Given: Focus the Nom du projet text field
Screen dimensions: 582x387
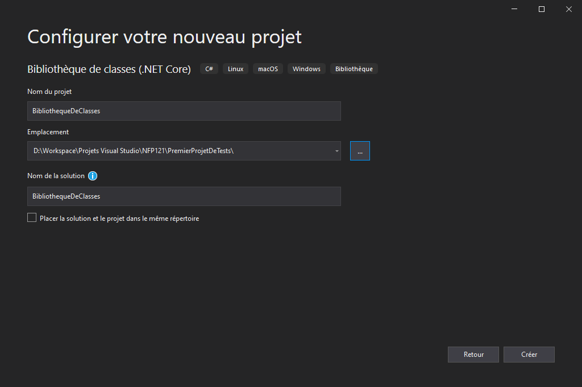Looking at the screenshot, I should 184,111.
